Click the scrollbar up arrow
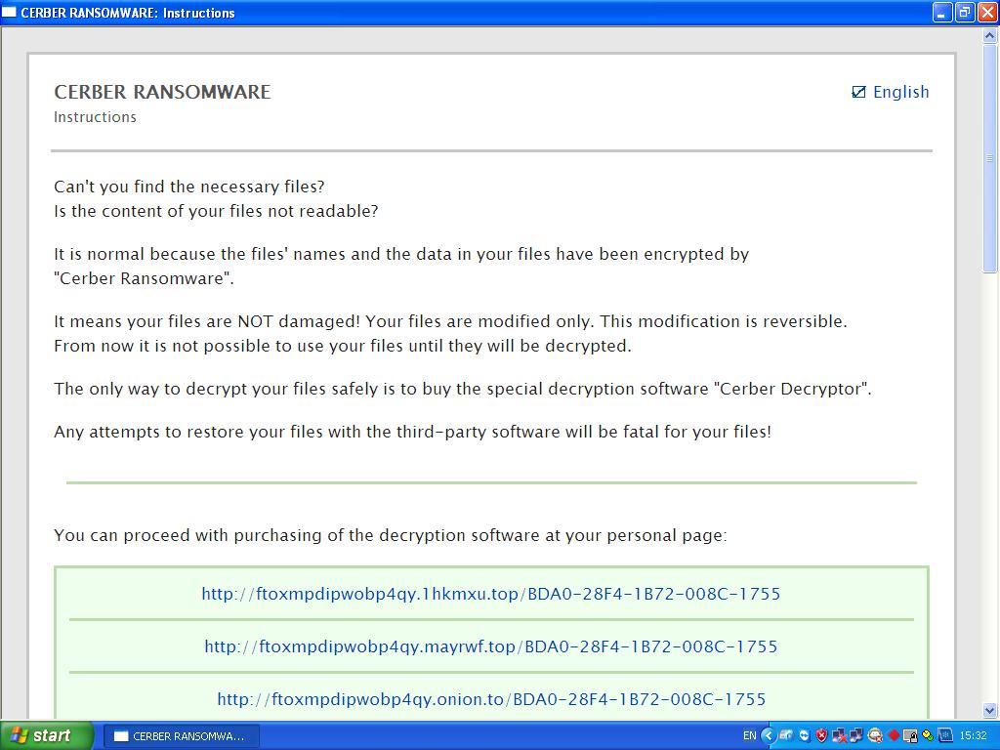The image size is (1000, 750). pos(990,36)
